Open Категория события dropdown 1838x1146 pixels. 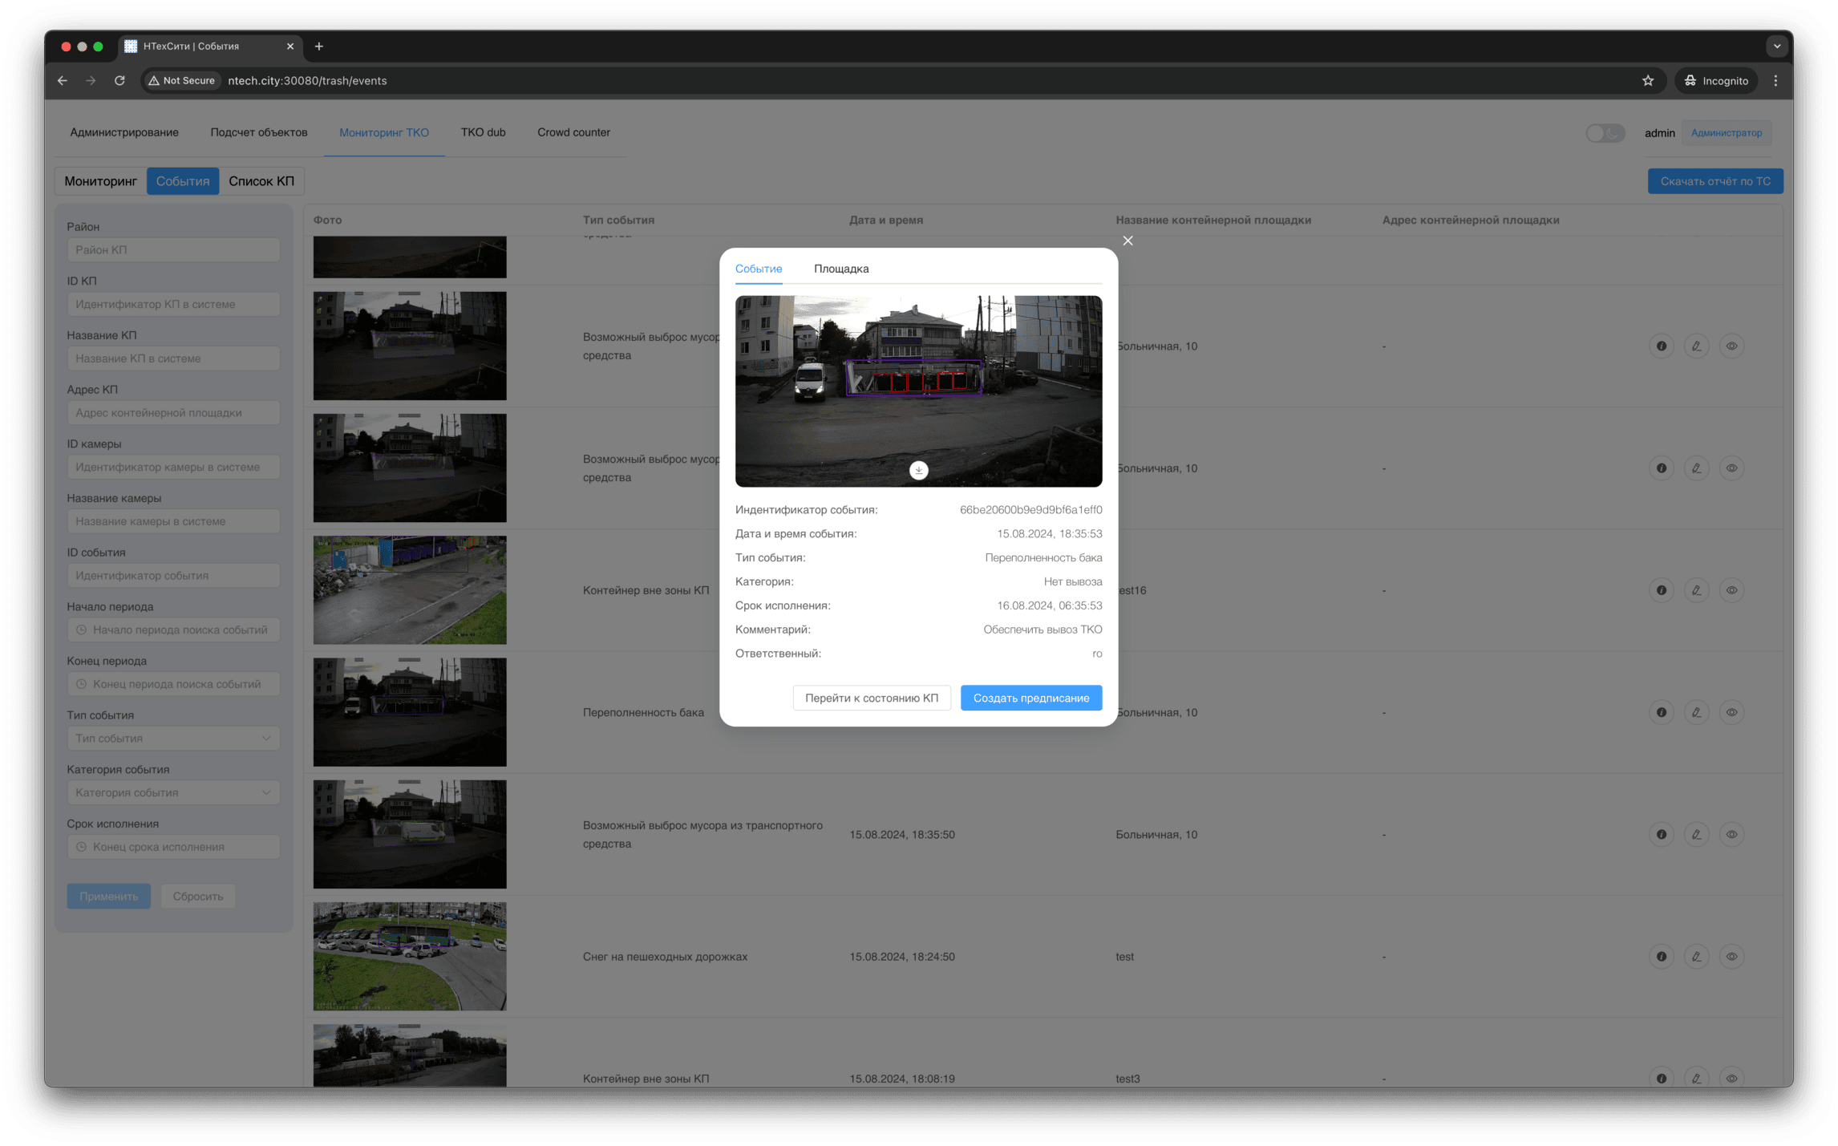(173, 793)
